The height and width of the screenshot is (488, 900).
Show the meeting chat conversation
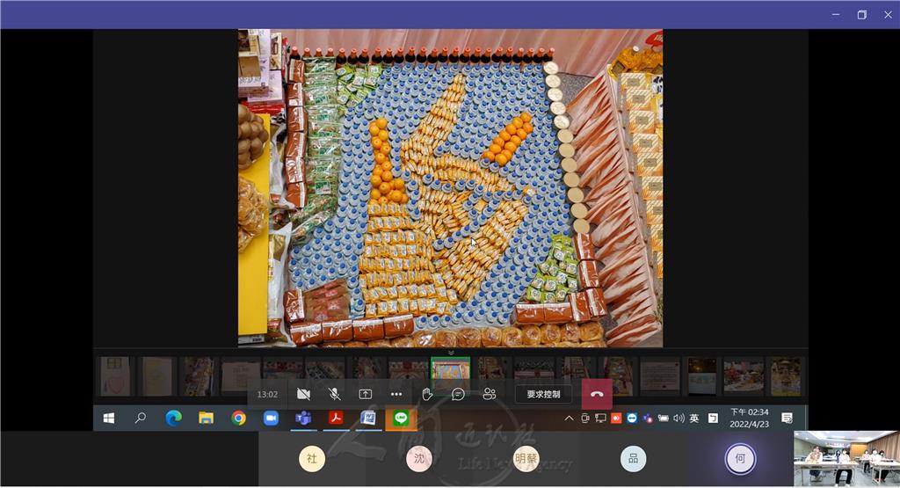point(458,394)
